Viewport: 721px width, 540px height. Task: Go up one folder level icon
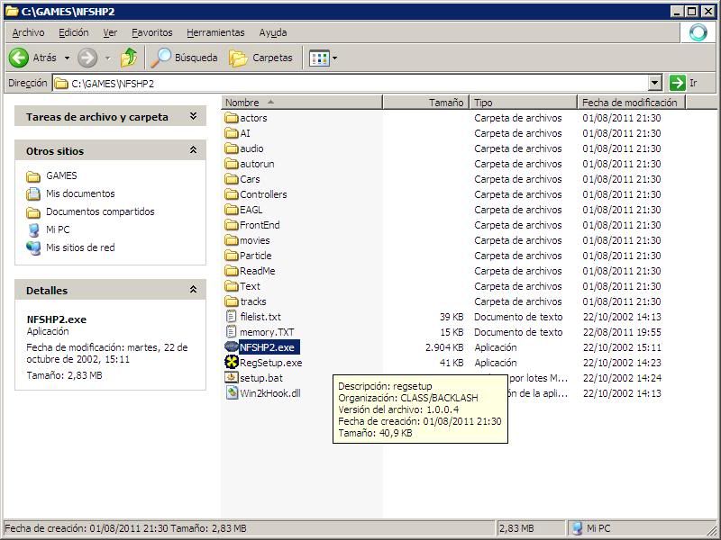click(129, 58)
